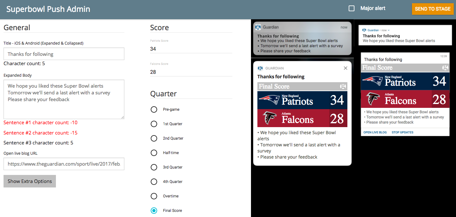This screenshot has height=217, width=456.
Task: Click Guardian icon in Android collapsed notification
Action: 364,30
